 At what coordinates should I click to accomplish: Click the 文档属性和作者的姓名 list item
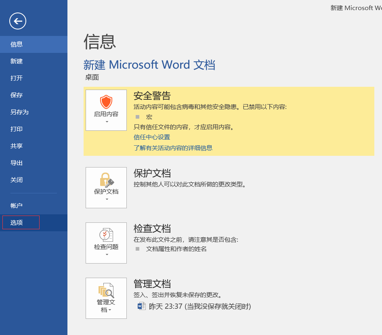pos(176,249)
